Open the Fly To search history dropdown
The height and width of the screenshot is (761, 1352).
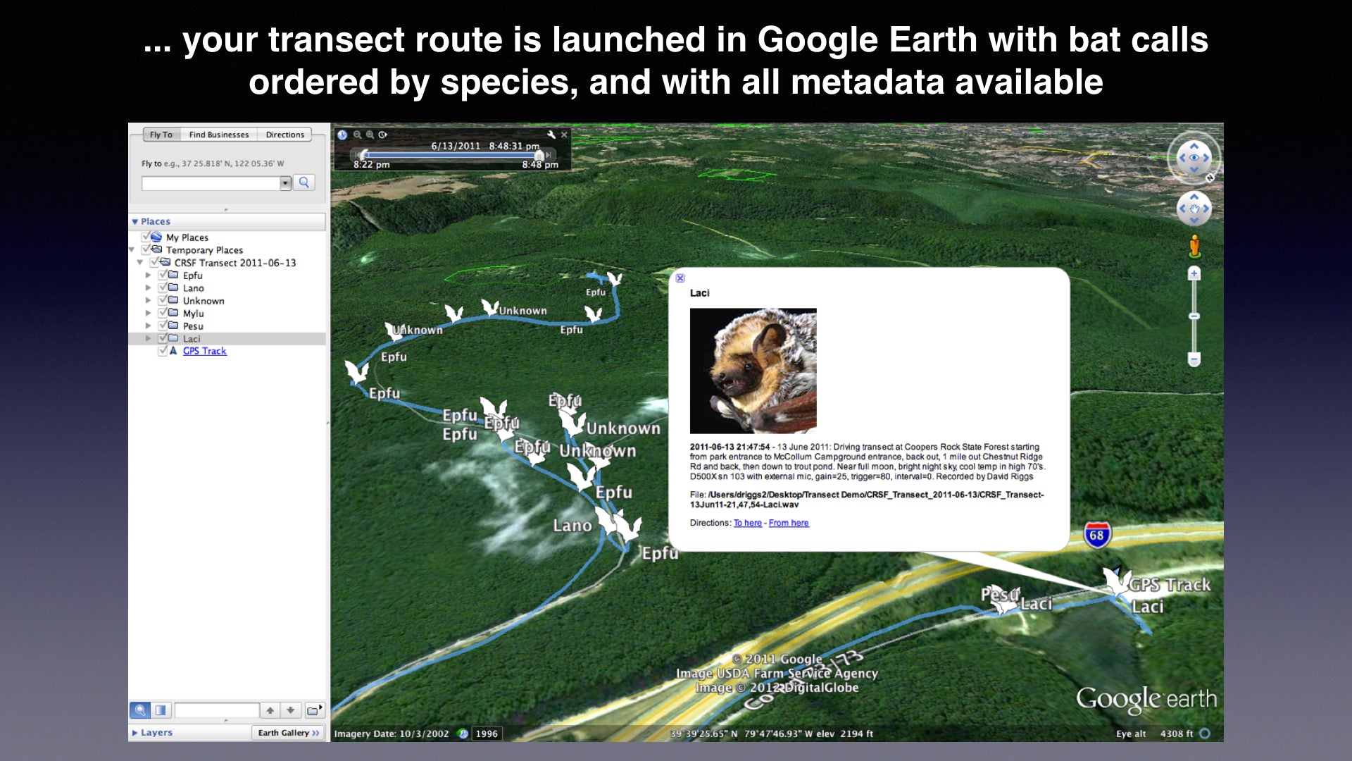(285, 183)
